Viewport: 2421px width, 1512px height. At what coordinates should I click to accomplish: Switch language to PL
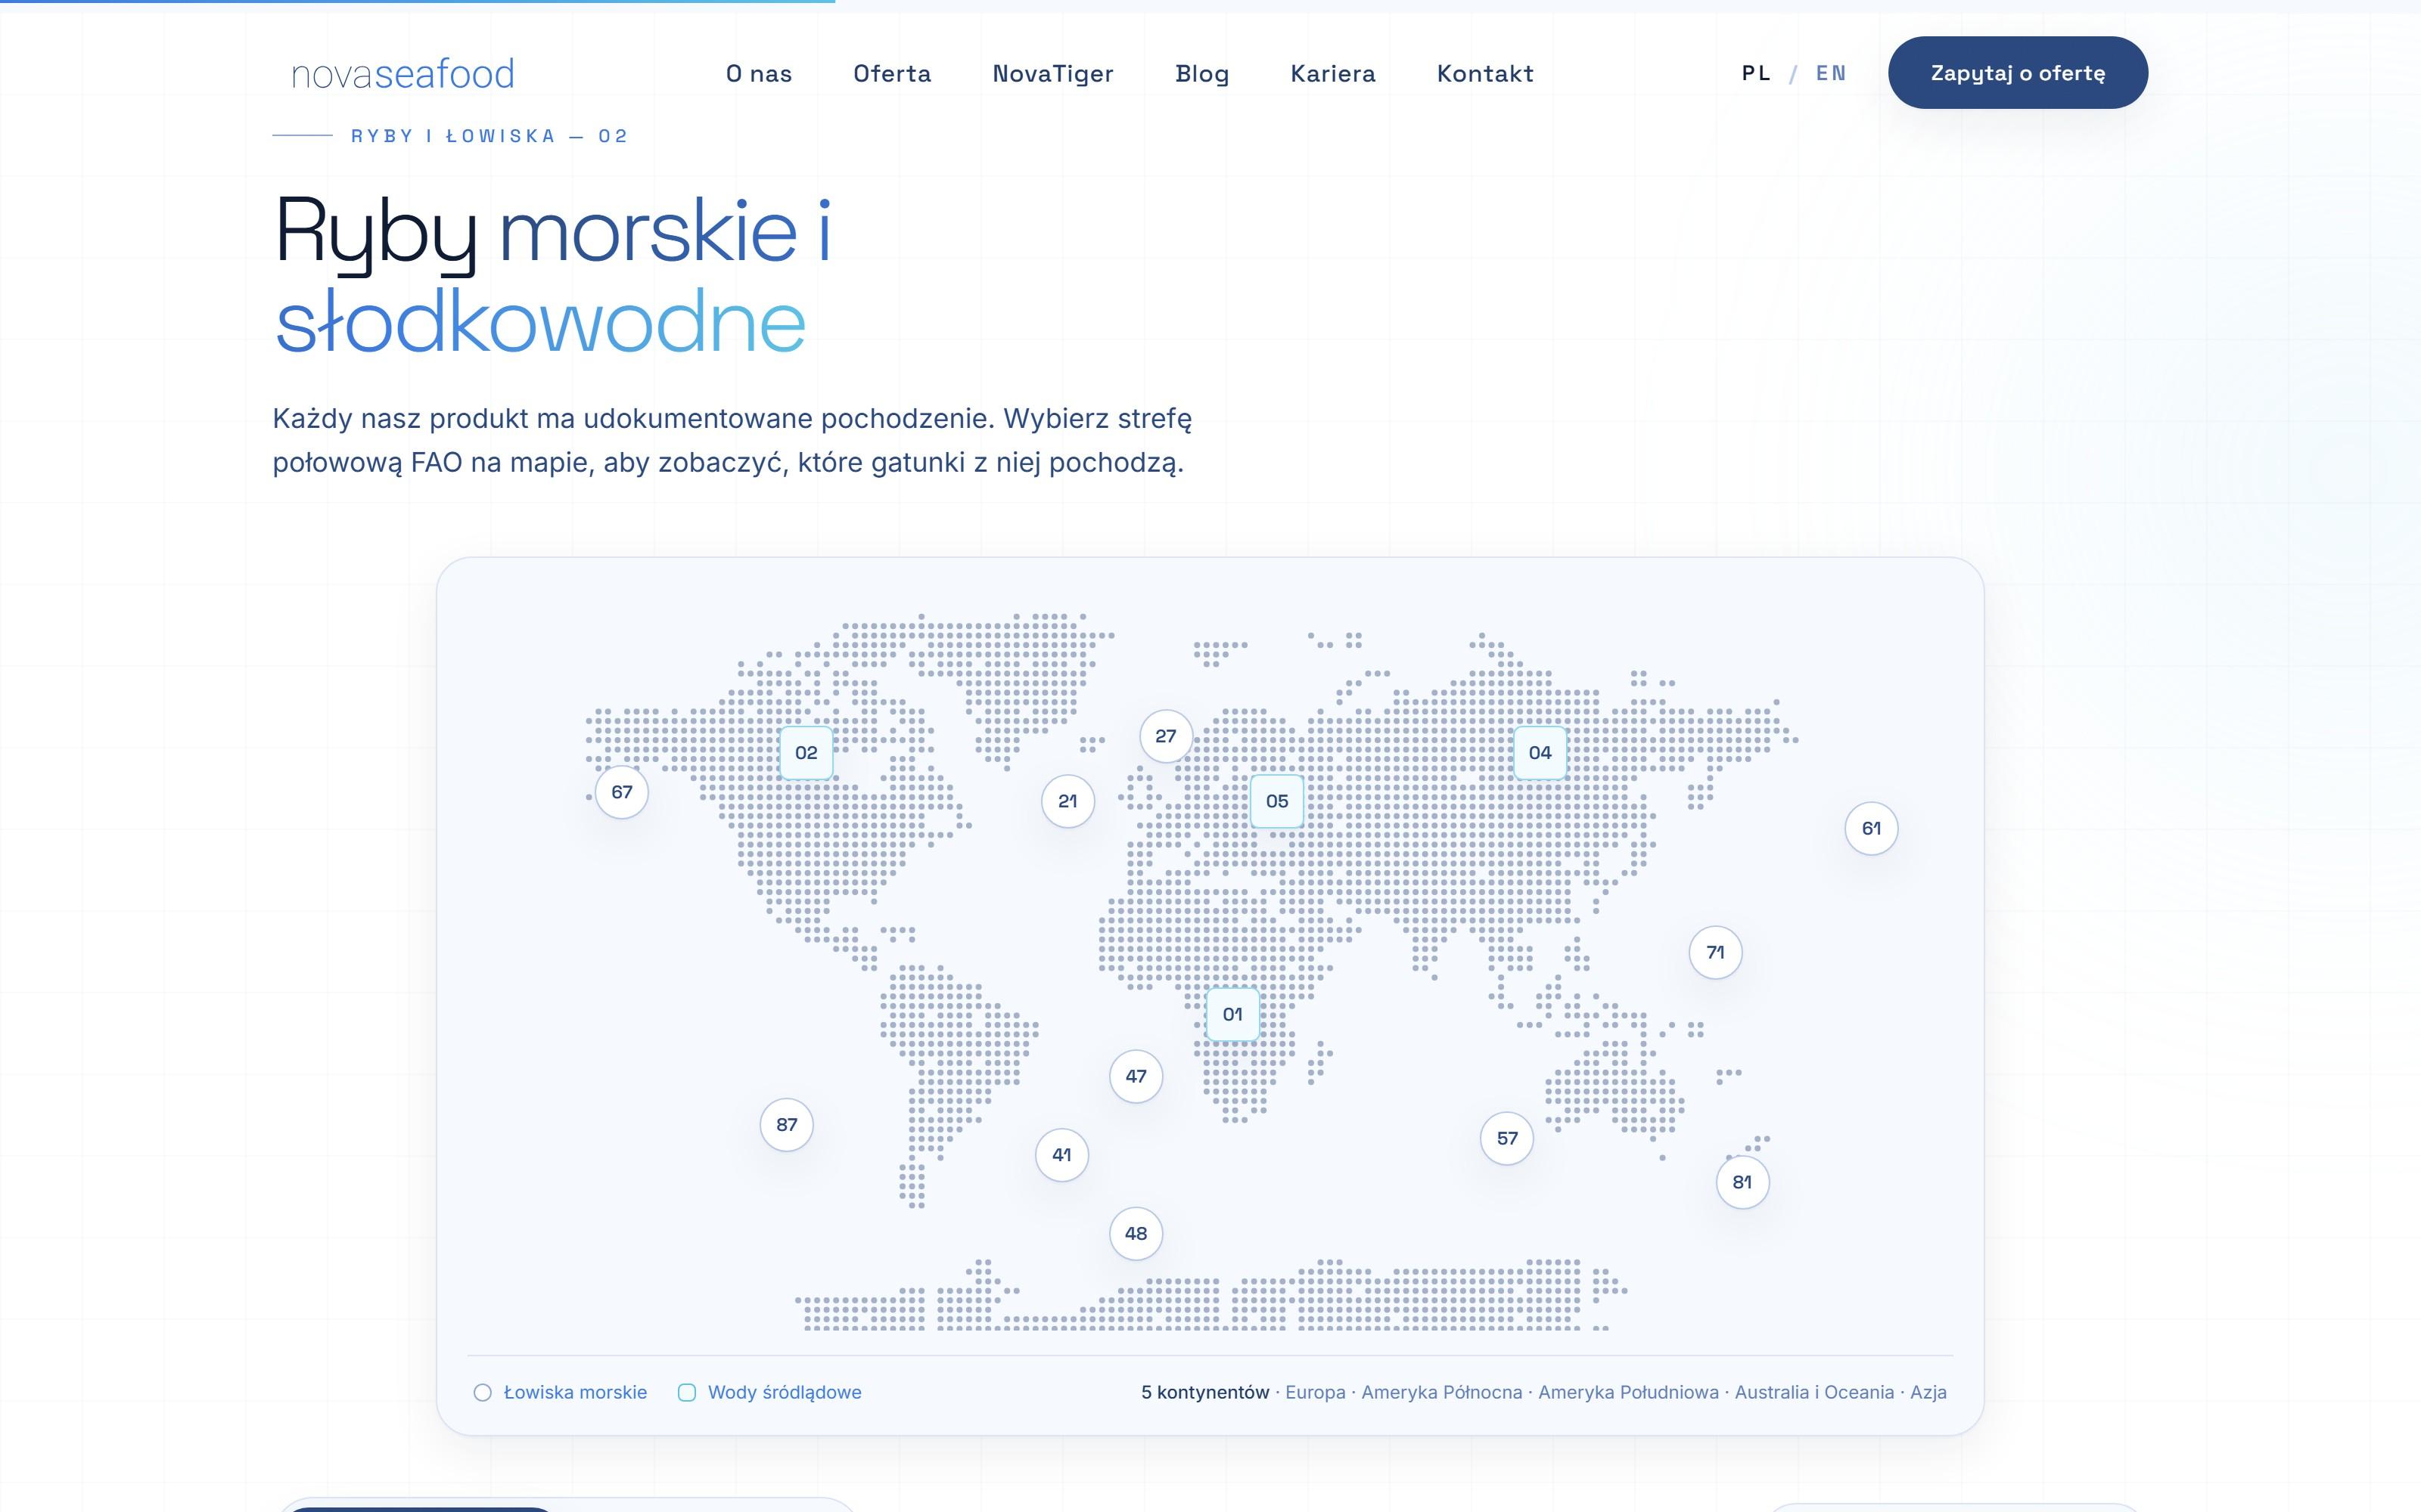[x=1757, y=73]
